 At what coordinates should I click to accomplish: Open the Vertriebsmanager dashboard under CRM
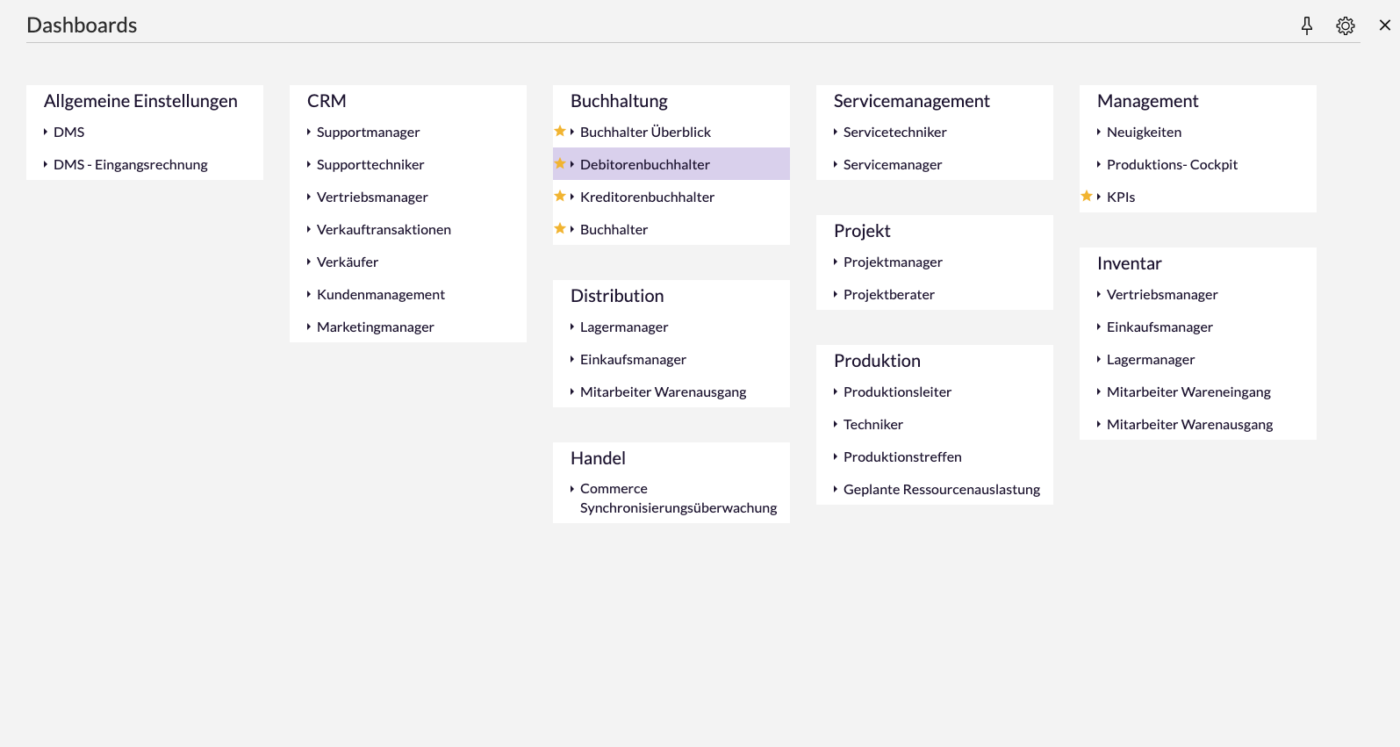pyautogui.click(x=372, y=197)
